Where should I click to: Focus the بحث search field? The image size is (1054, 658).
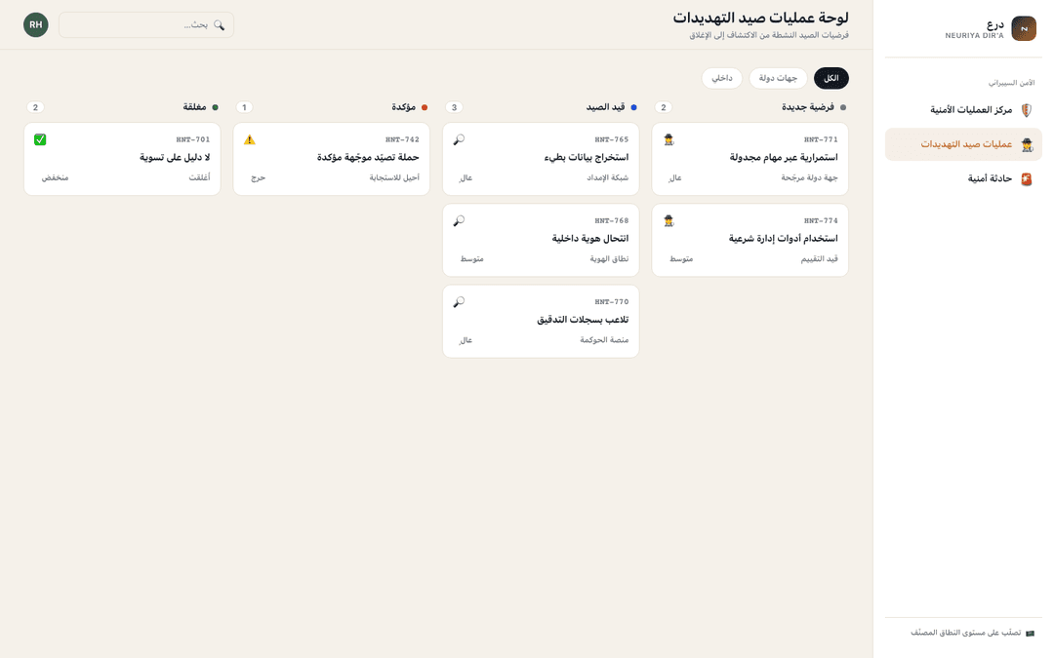coord(146,24)
